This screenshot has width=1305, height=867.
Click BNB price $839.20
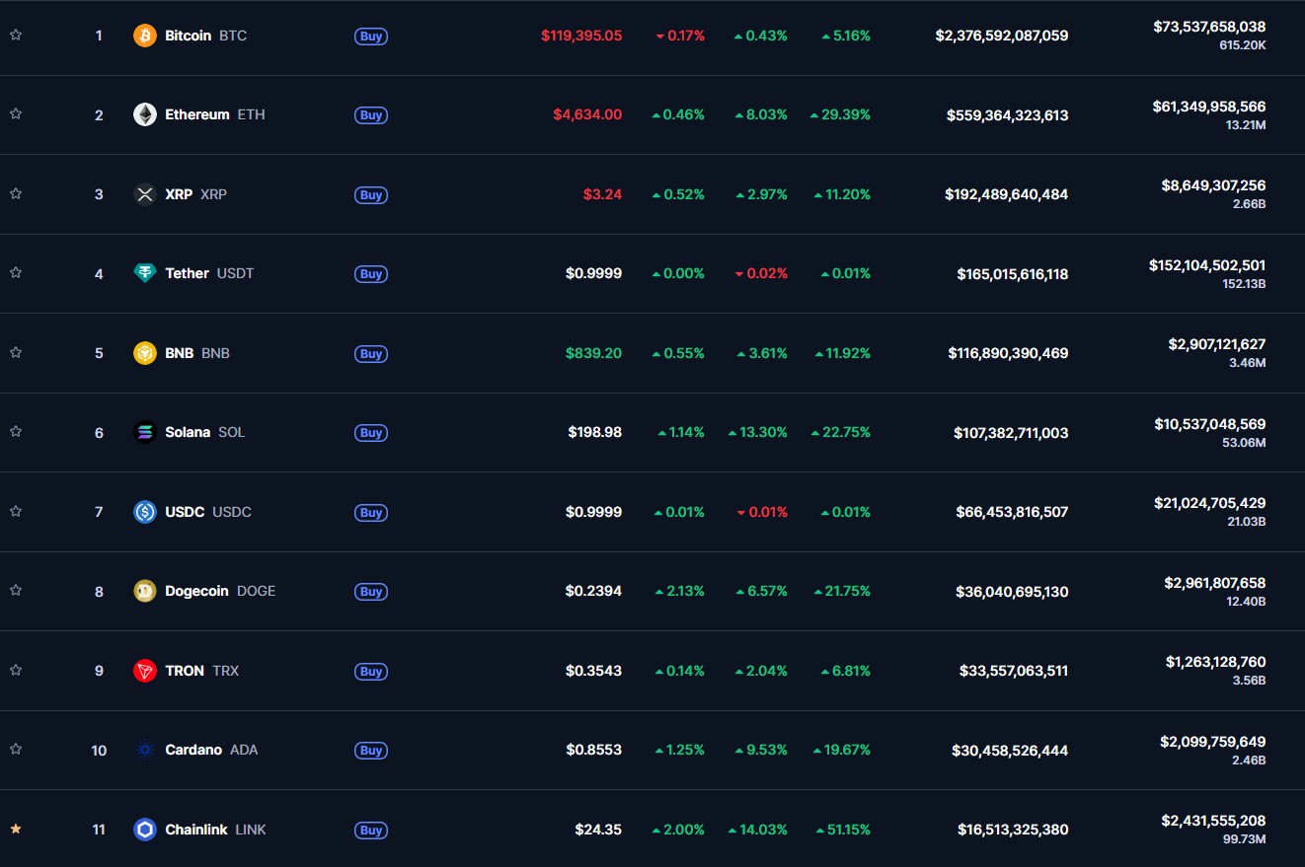point(593,353)
